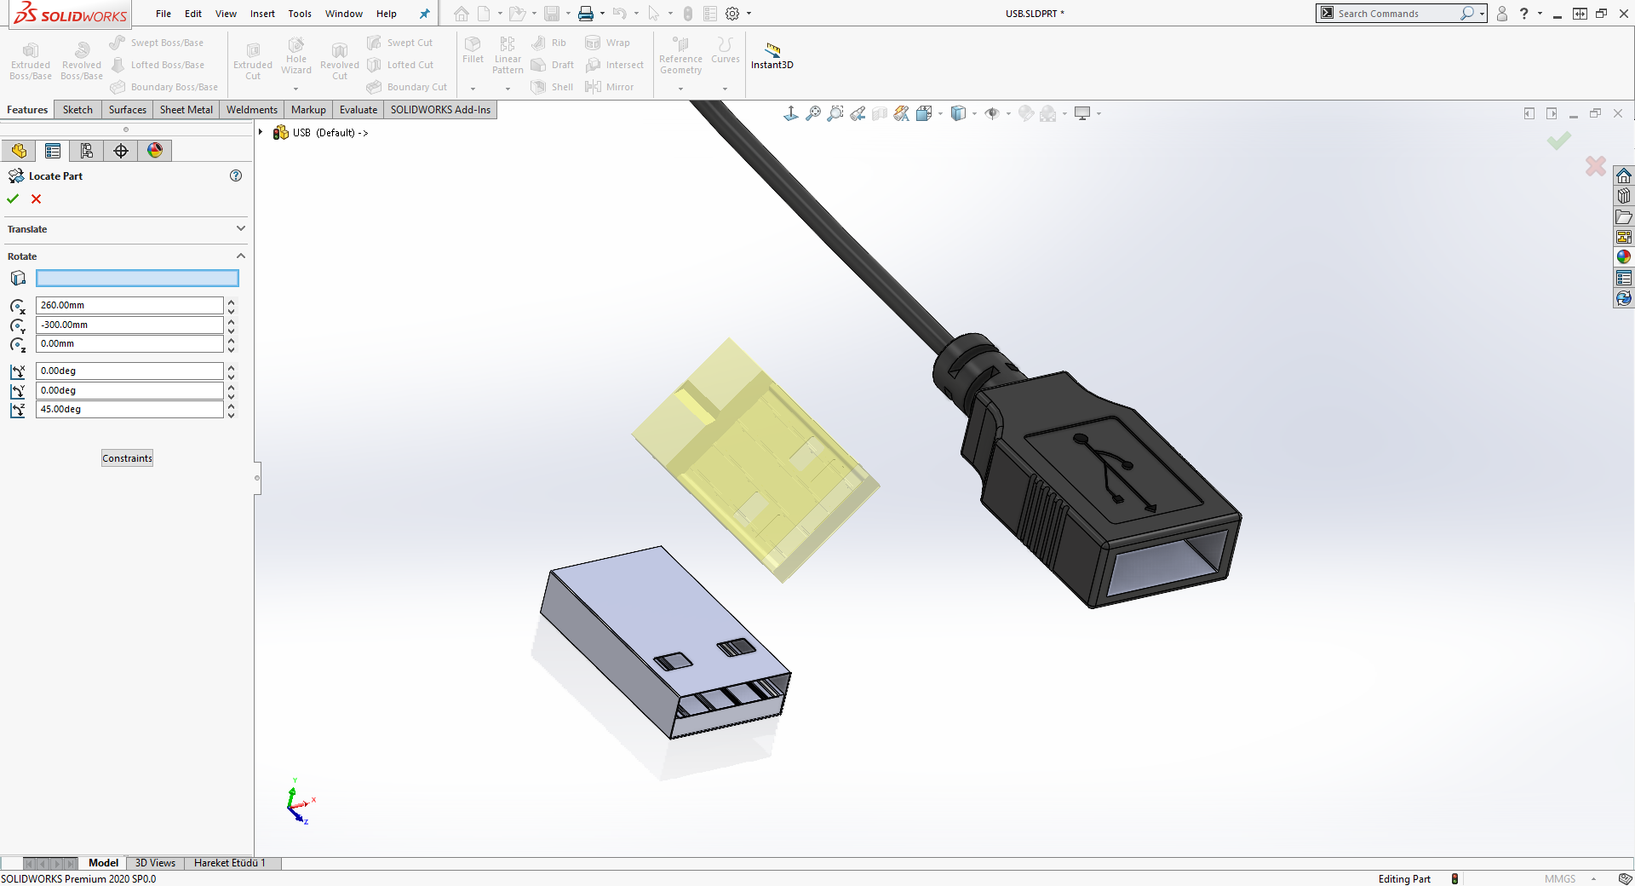Image resolution: width=1635 pixels, height=886 pixels.
Task: Switch to the Sheet Metal tab
Action: point(186,109)
